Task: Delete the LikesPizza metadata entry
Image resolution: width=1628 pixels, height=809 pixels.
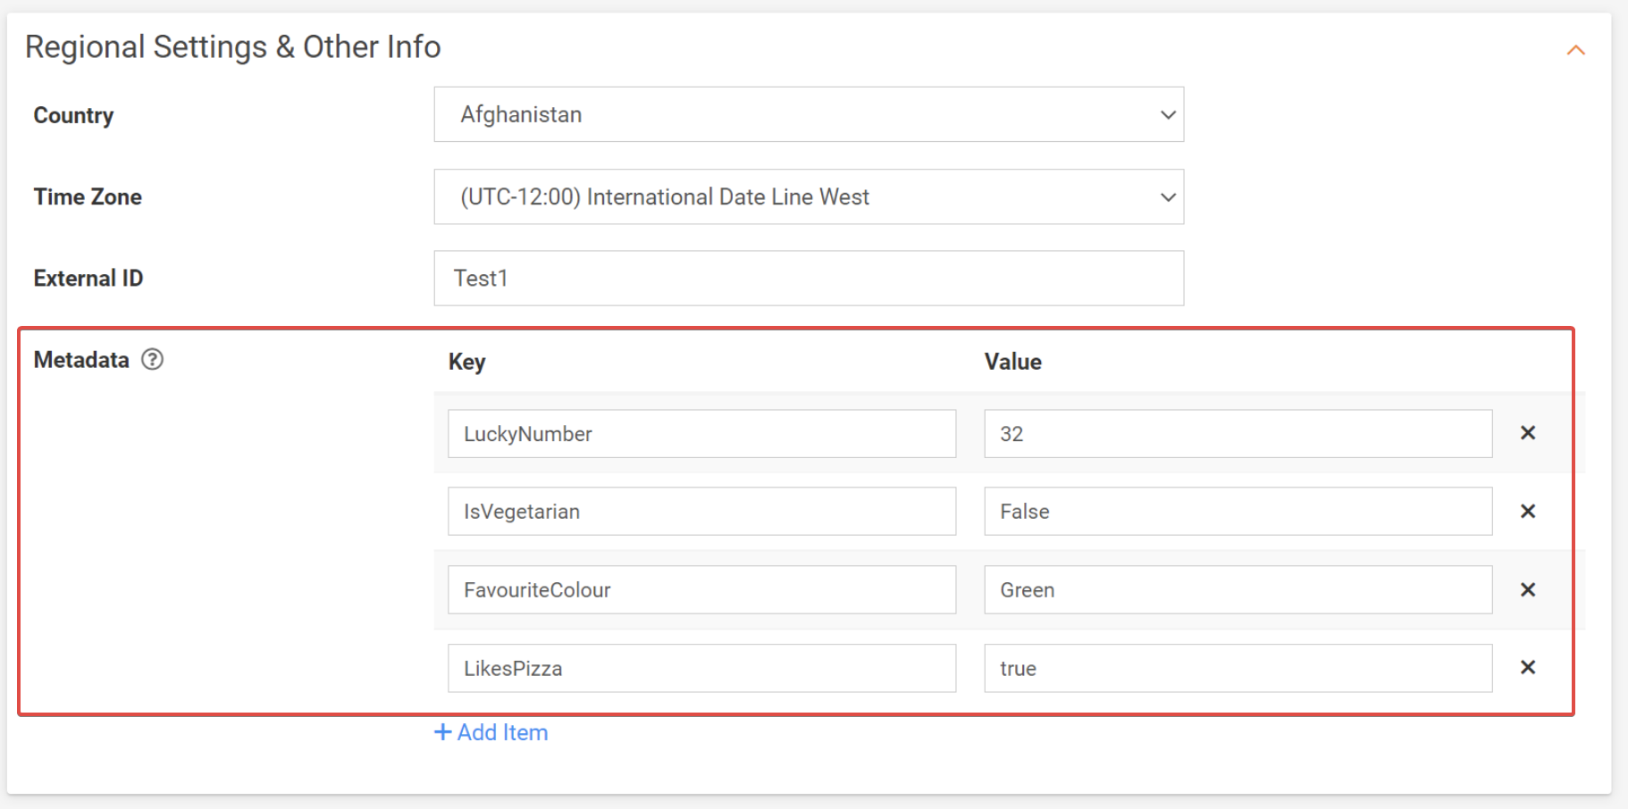Action: 1528,668
